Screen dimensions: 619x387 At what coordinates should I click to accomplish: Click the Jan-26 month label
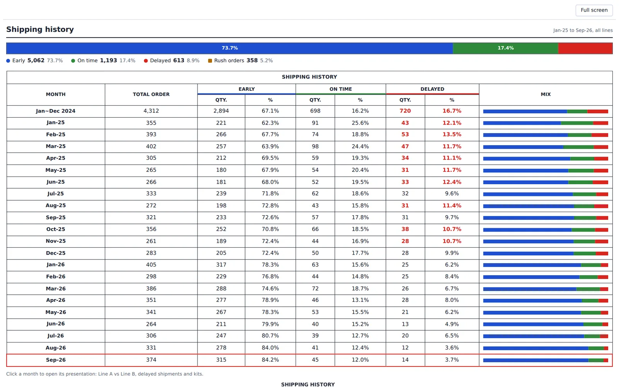tap(56, 265)
